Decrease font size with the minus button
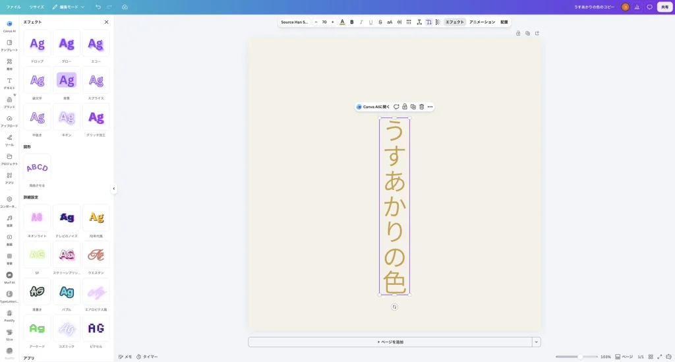The image size is (675, 362). [x=316, y=22]
